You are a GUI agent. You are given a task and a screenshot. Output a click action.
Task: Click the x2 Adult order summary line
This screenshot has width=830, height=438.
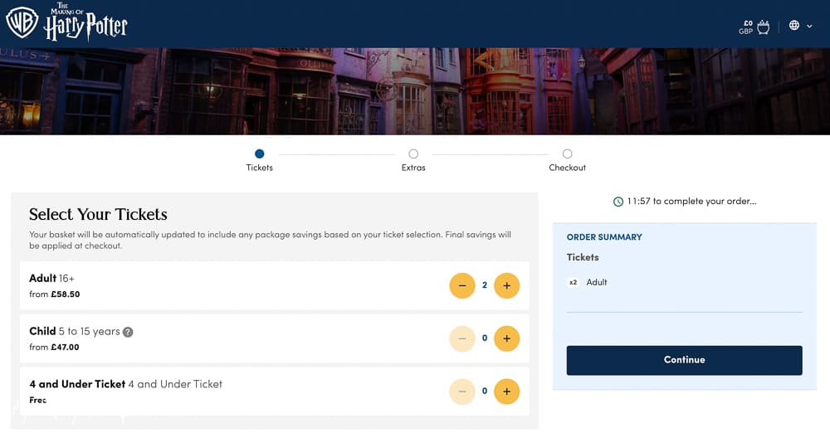pyautogui.click(x=588, y=283)
